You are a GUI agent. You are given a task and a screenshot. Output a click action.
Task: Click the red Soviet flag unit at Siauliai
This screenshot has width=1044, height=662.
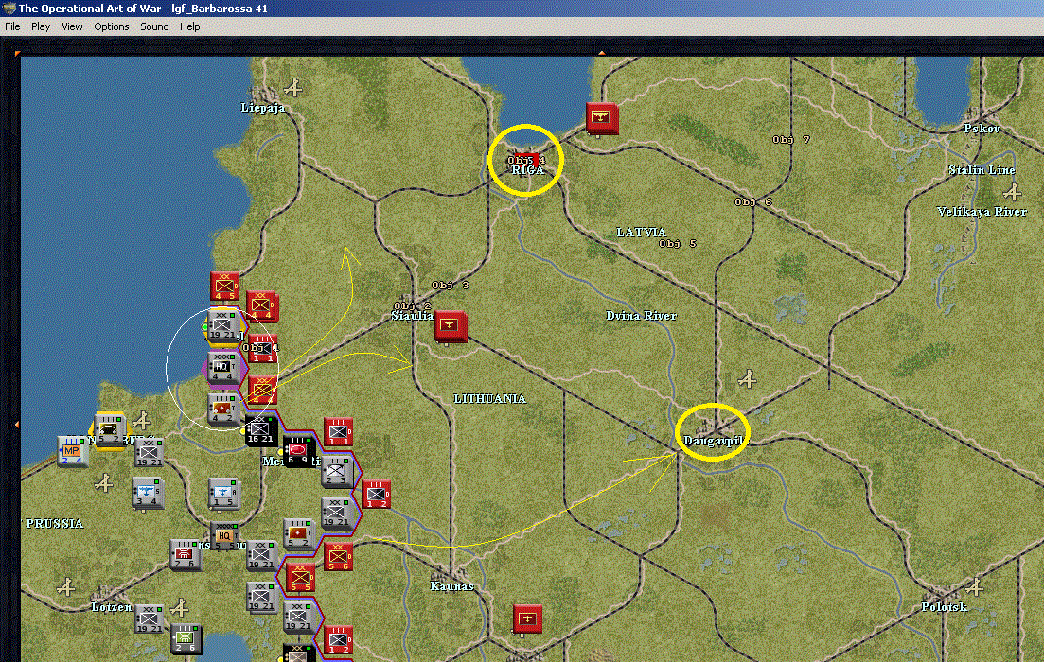451,327
